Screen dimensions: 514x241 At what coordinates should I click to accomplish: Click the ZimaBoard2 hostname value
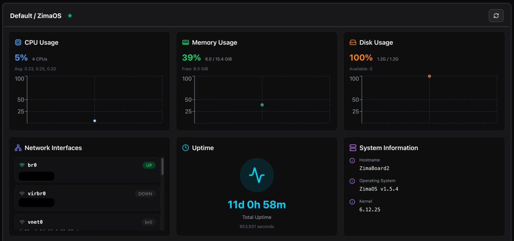click(374, 168)
